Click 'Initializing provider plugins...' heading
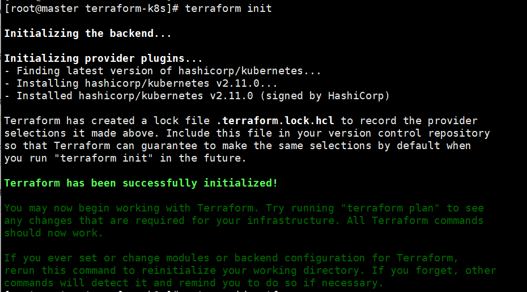Screen dimensions: 527x292 [104, 58]
